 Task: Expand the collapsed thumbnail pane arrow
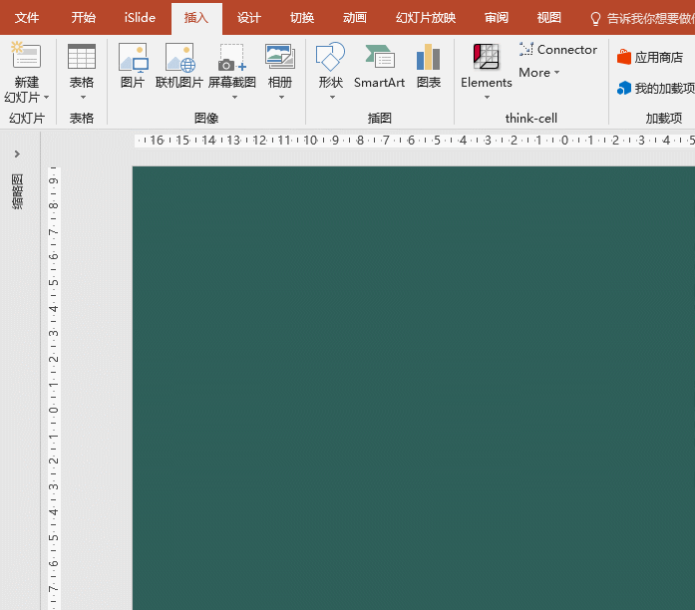click(17, 153)
